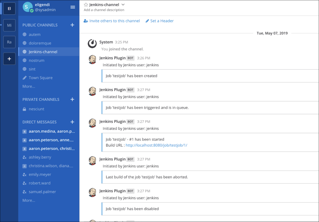
Task: Click the Tue, May 07, 2019 date separator
Action: (272, 33)
